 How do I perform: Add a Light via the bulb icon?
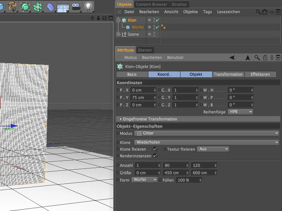[89, 6]
